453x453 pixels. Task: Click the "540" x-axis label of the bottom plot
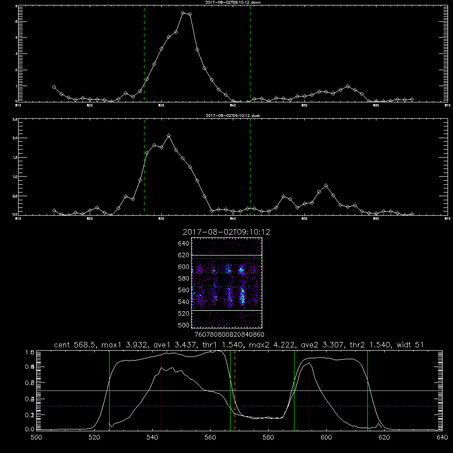tap(152, 438)
